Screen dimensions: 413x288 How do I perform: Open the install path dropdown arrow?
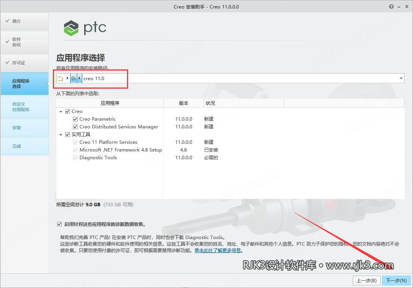pyautogui.click(x=401, y=78)
